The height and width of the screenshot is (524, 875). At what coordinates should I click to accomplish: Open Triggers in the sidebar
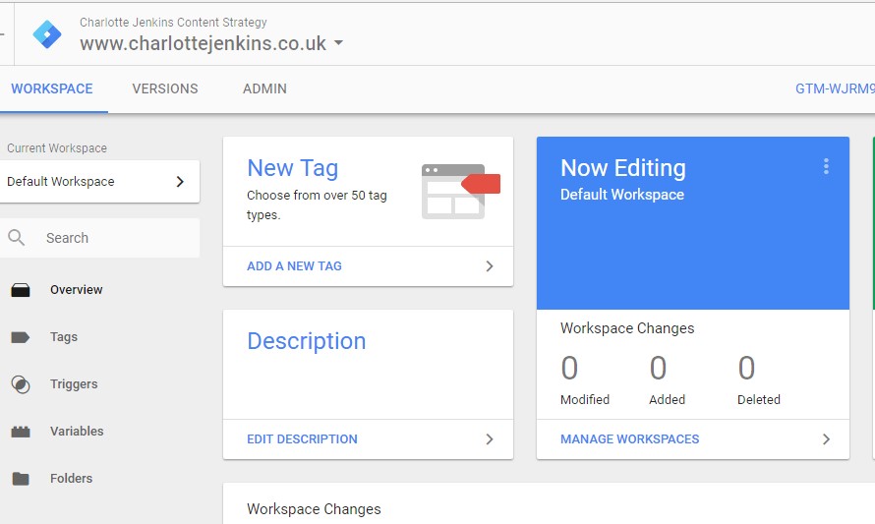coord(74,384)
